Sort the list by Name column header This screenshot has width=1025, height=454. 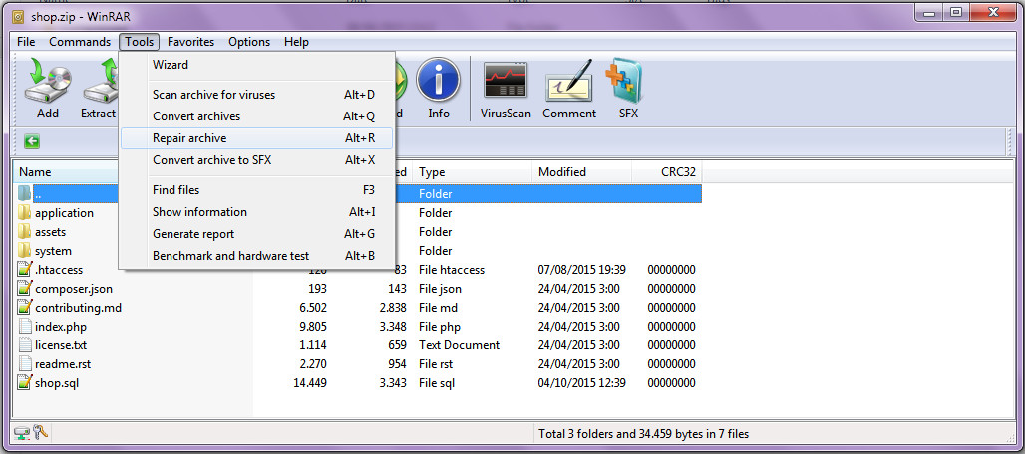pyautogui.click(x=66, y=172)
